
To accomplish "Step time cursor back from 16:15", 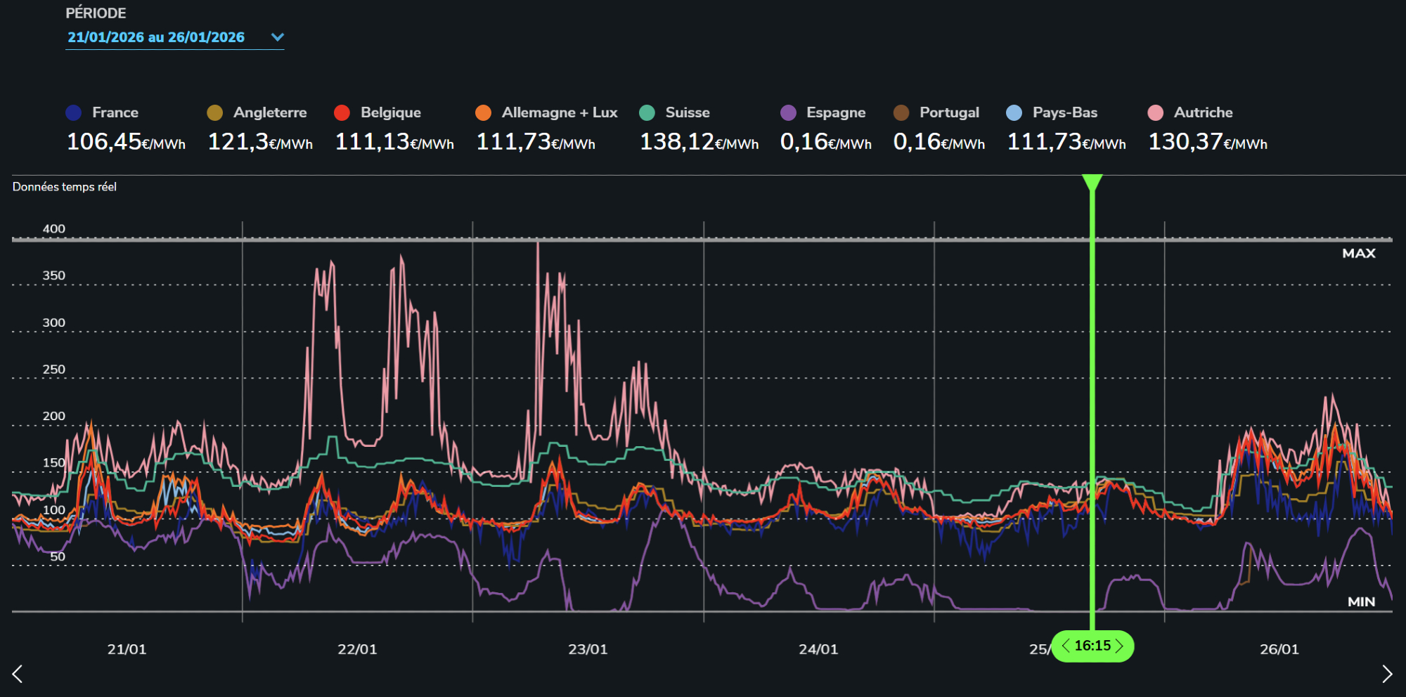I will [x=1066, y=646].
